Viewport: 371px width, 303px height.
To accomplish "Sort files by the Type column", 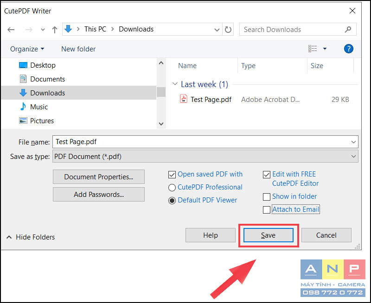I will (x=248, y=65).
